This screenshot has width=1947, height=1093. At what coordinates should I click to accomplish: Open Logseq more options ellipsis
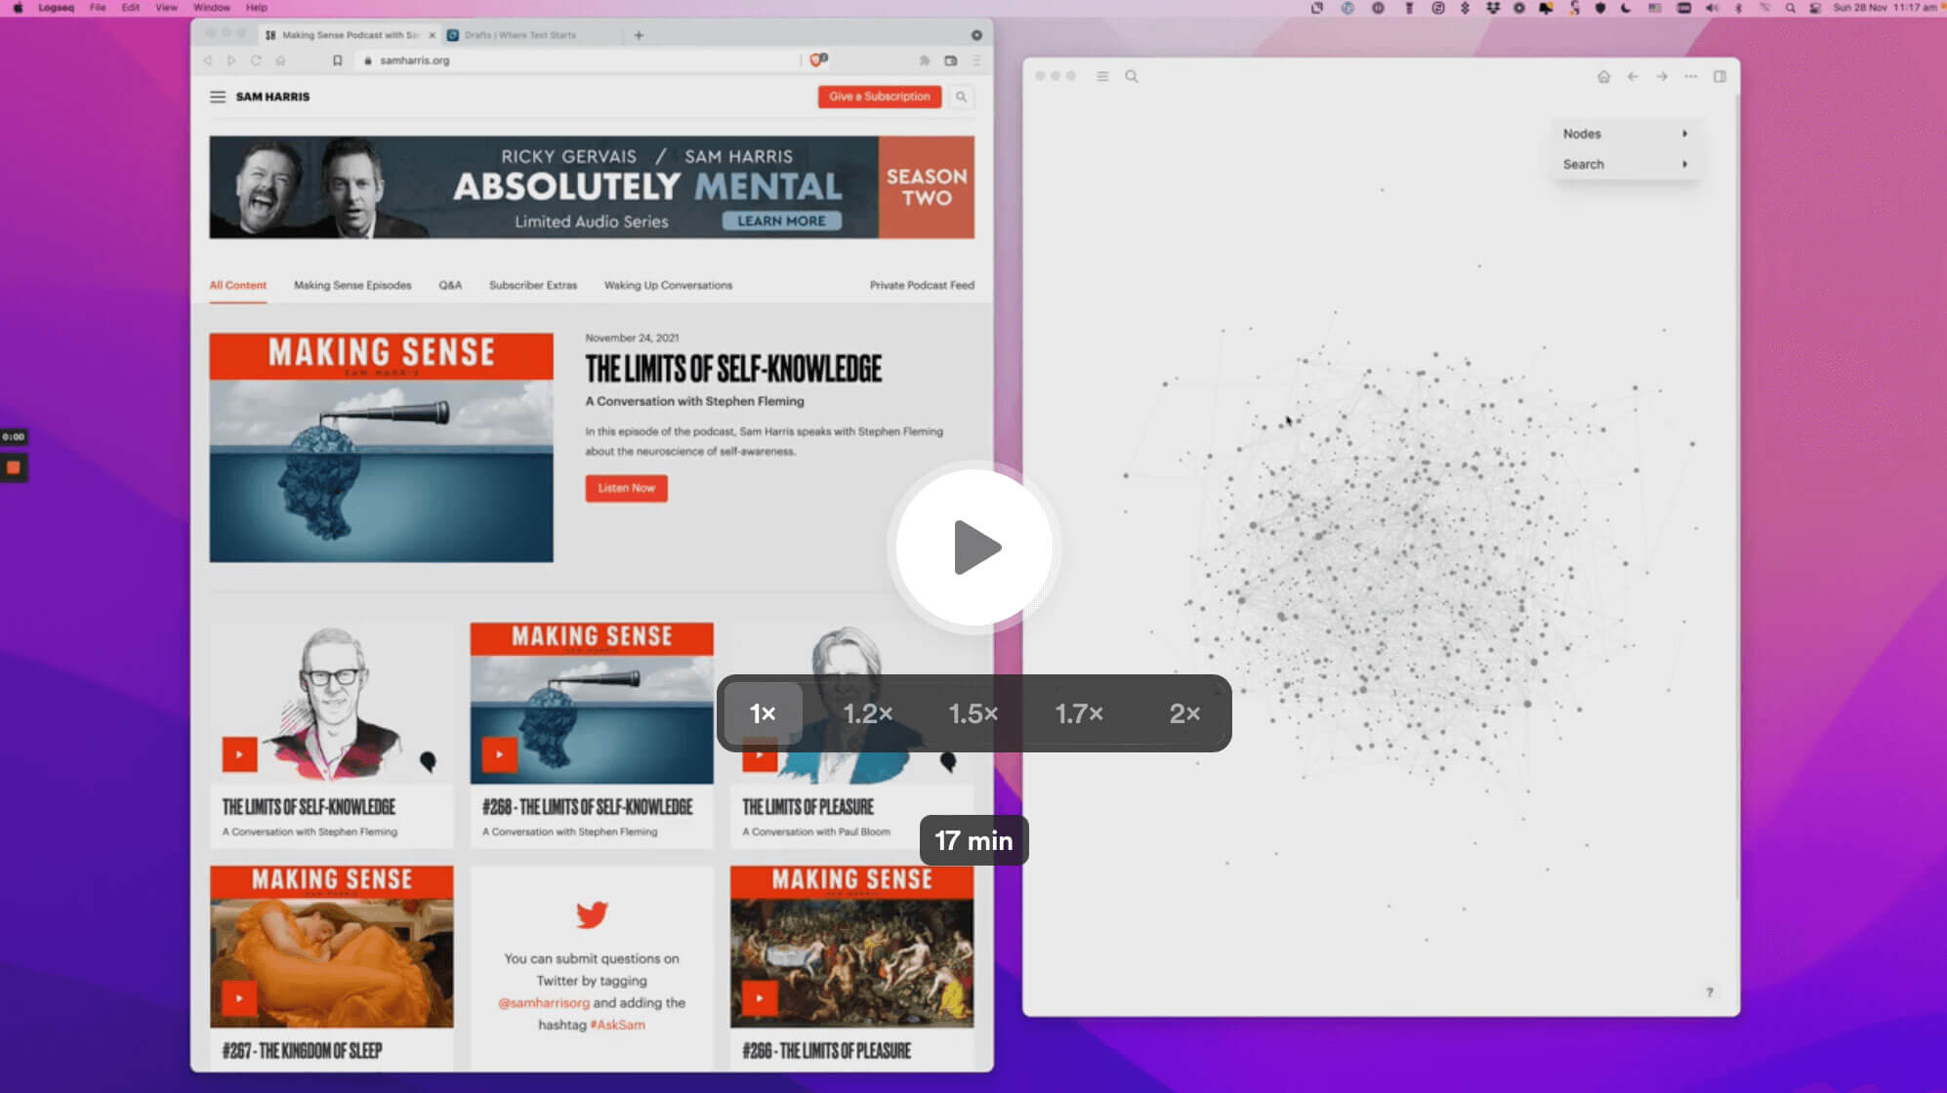pos(1690,76)
